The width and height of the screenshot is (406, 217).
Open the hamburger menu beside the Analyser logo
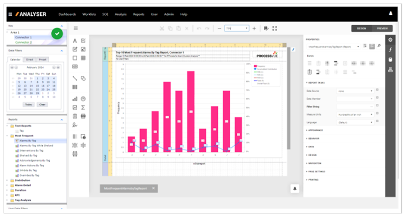coord(11,14)
